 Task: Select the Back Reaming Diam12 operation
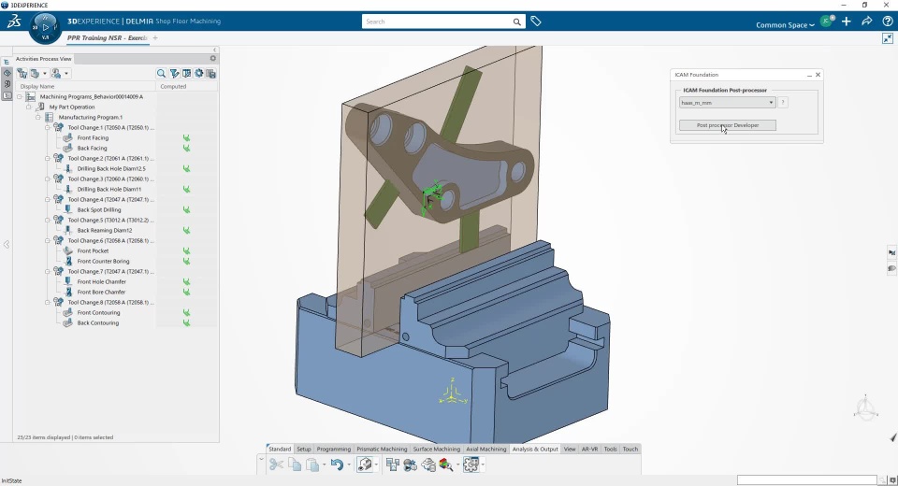click(104, 230)
